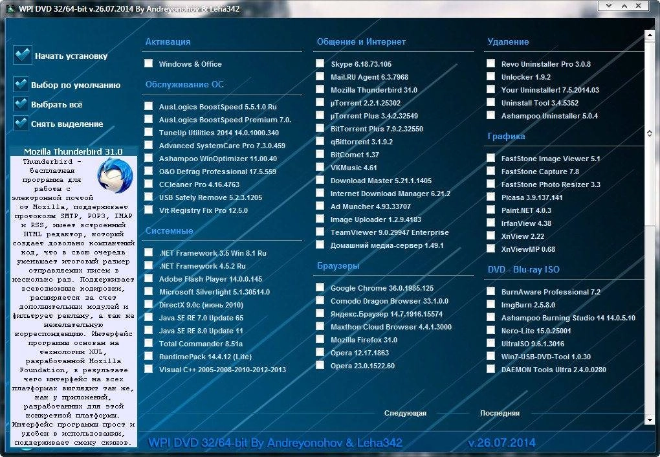Viewport: 660px width, 457px height.
Task: Click Win7-USB-DVD-Tool 1.0.30 label
Action: [546, 357]
